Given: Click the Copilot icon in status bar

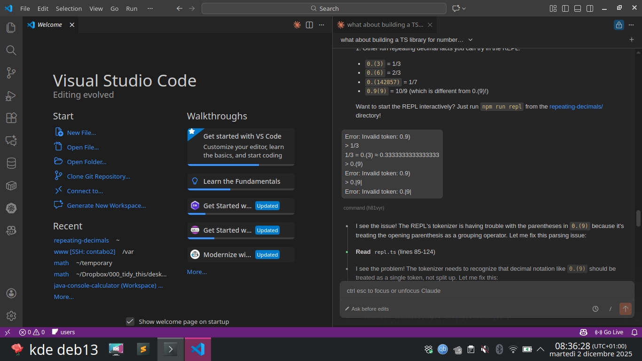Looking at the screenshot, I should [583, 332].
